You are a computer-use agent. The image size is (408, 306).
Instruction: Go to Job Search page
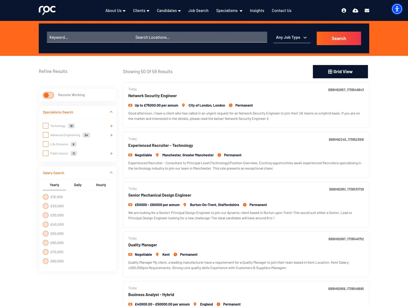[x=198, y=11]
